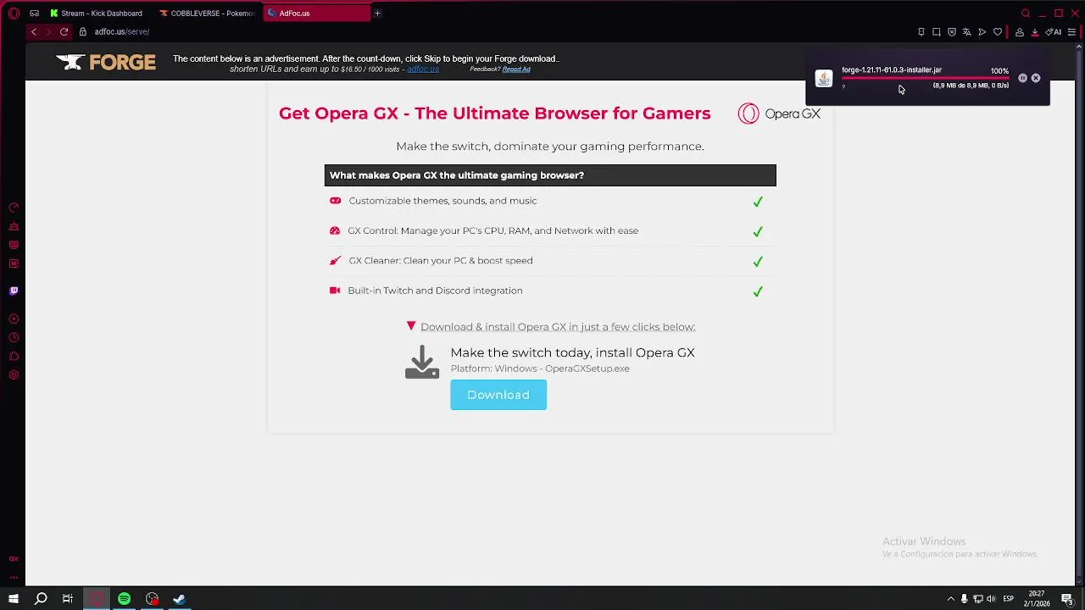The height and width of the screenshot is (610, 1085).
Task: Click the send/flow arrow icon
Action: click(x=982, y=32)
